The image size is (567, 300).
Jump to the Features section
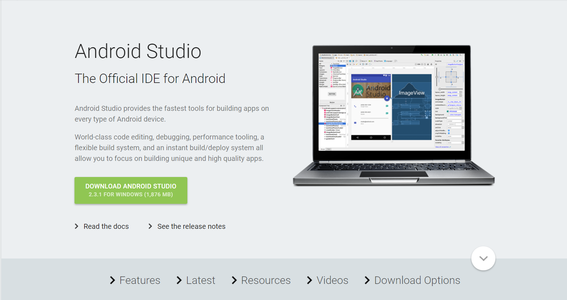[x=140, y=280]
